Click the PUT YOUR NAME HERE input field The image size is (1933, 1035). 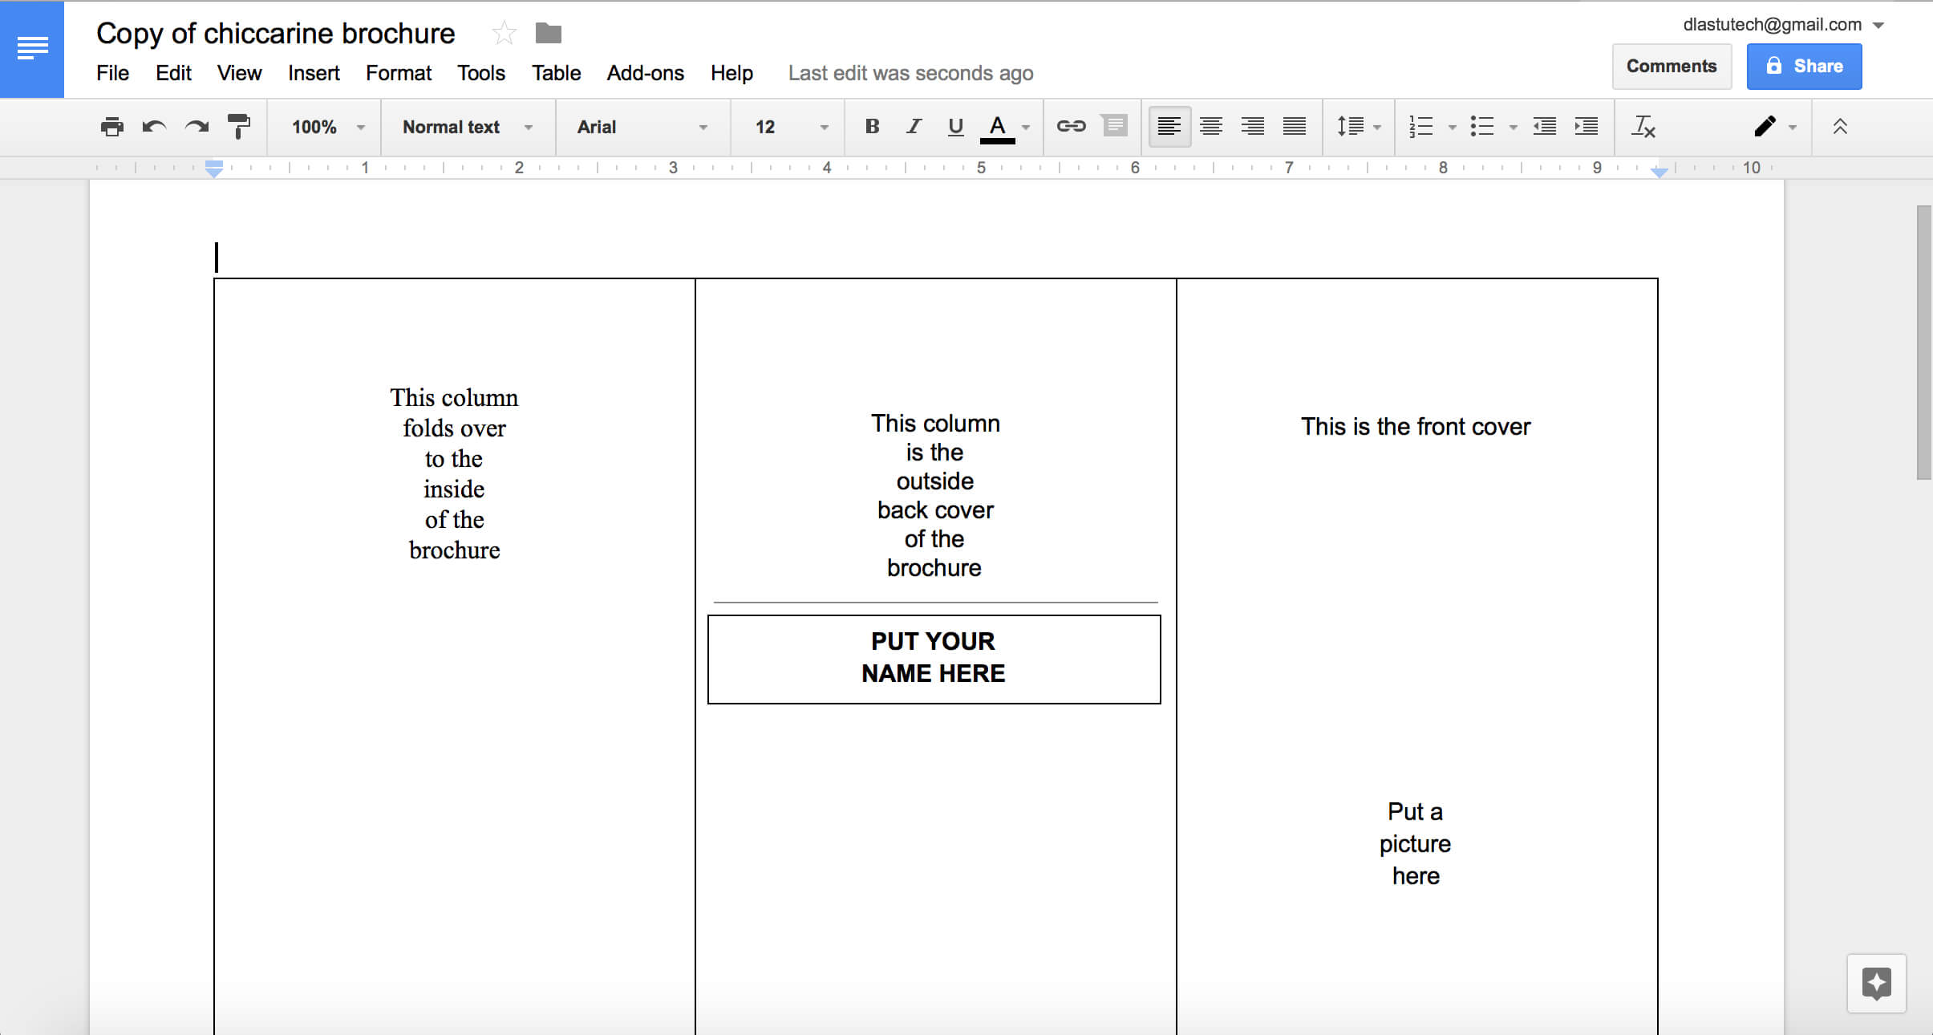coord(932,658)
